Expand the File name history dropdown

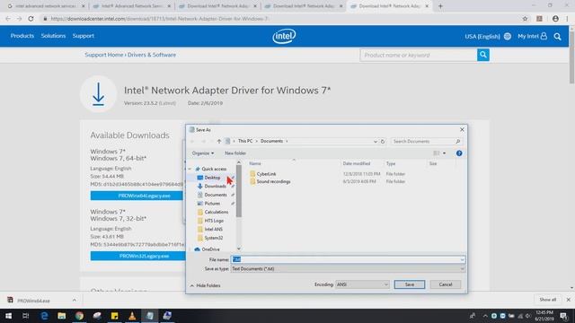[x=462, y=259]
